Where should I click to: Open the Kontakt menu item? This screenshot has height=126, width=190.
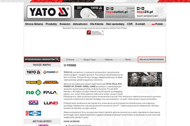pos(140,24)
